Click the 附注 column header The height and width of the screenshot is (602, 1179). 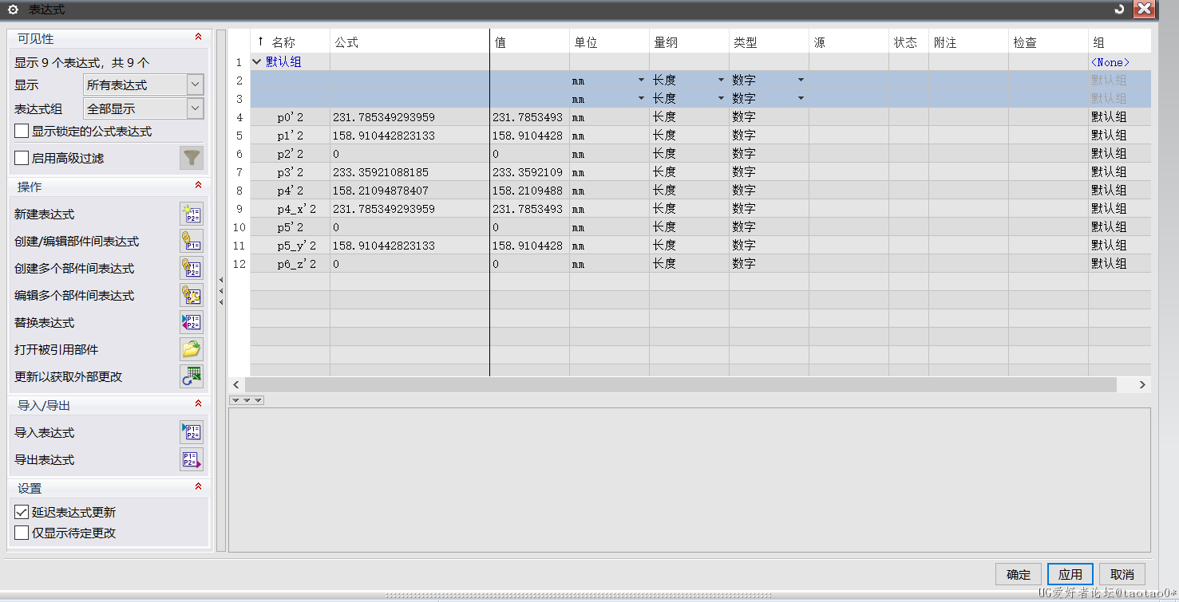[x=968, y=42]
